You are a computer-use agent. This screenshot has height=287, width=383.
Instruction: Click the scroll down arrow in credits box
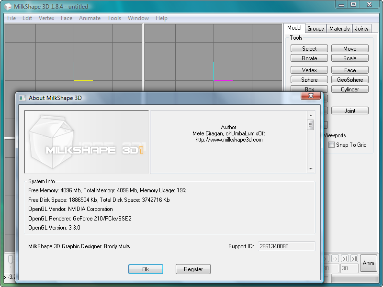311,169
